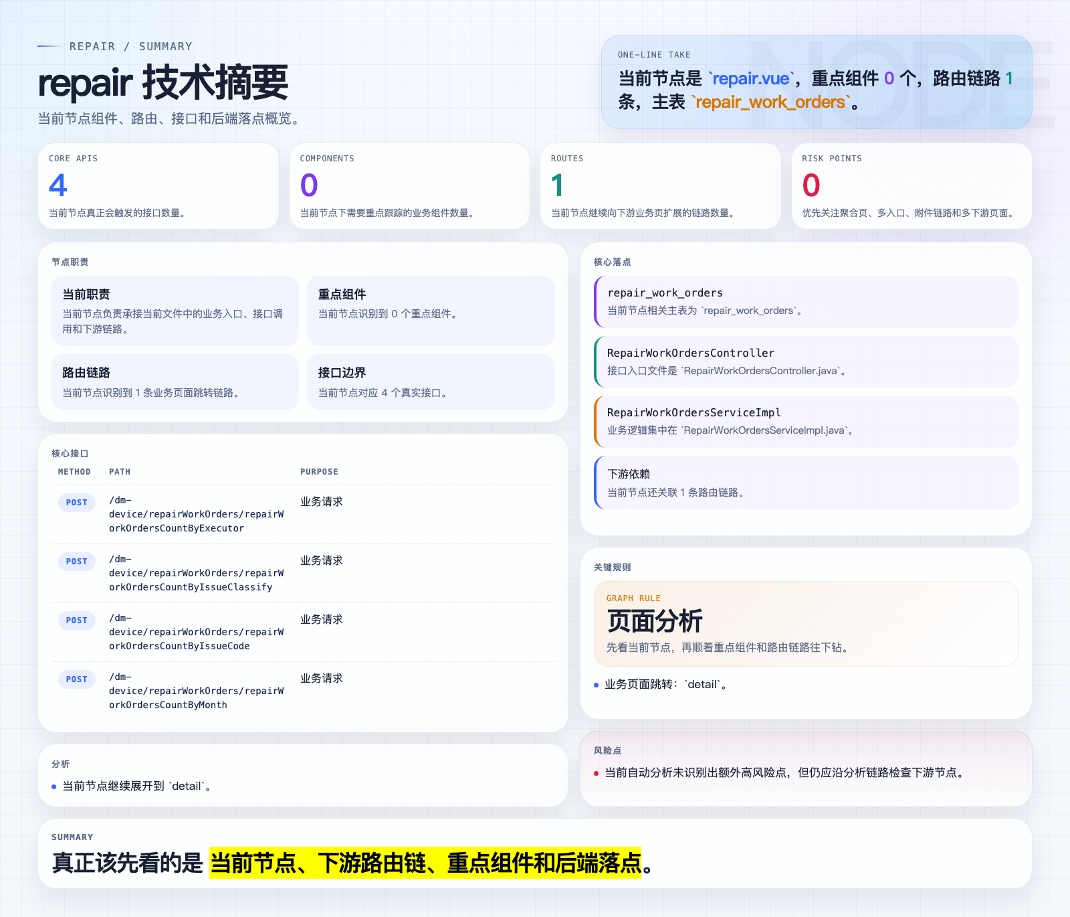Image resolution: width=1070 pixels, height=917 pixels.
Task: Select the repairWorkOrdersCountByMonth path
Action: [x=197, y=691]
